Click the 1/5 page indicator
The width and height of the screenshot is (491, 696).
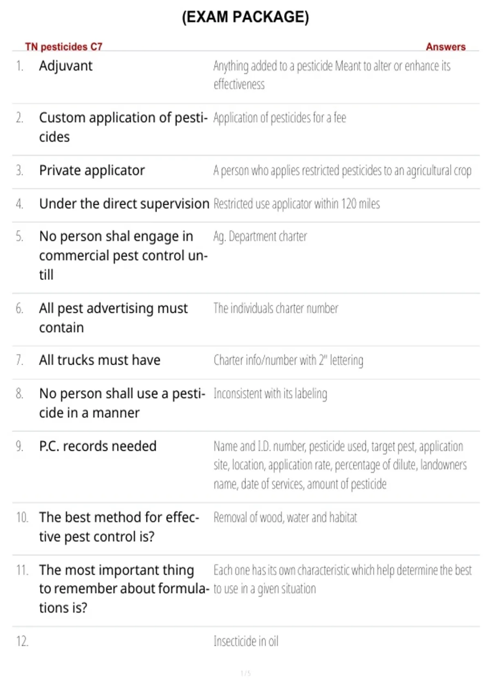245,673
